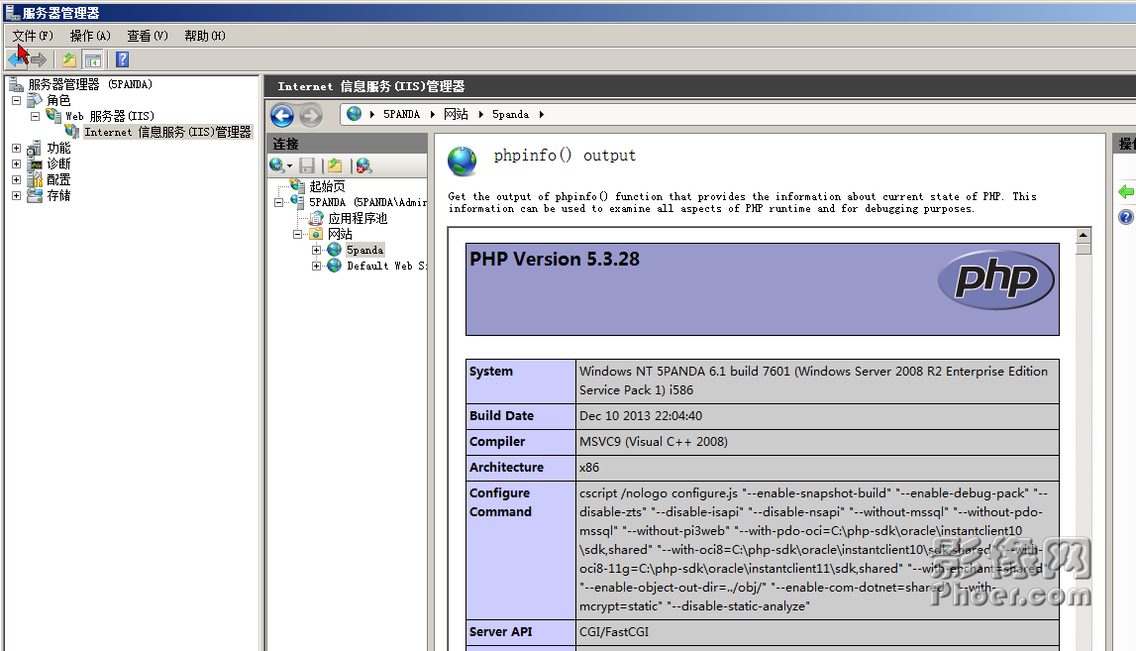This screenshot has height=651, width=1136.
Task: Open breadcrumb arrow after 5PANDA
Action: point(433,115)
